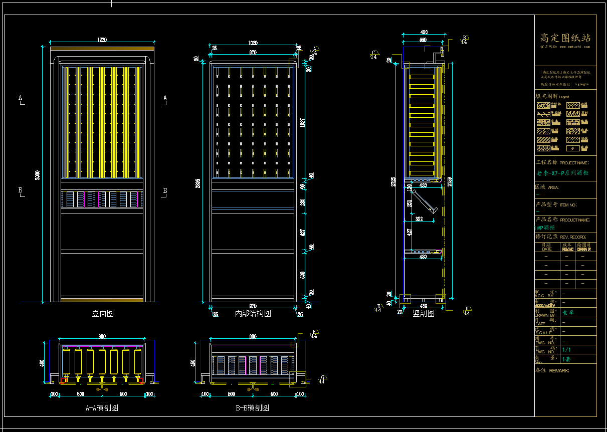Select the 内部结构图 view title
Viewport: 607px width, 432px height.
tap(253, 314)
